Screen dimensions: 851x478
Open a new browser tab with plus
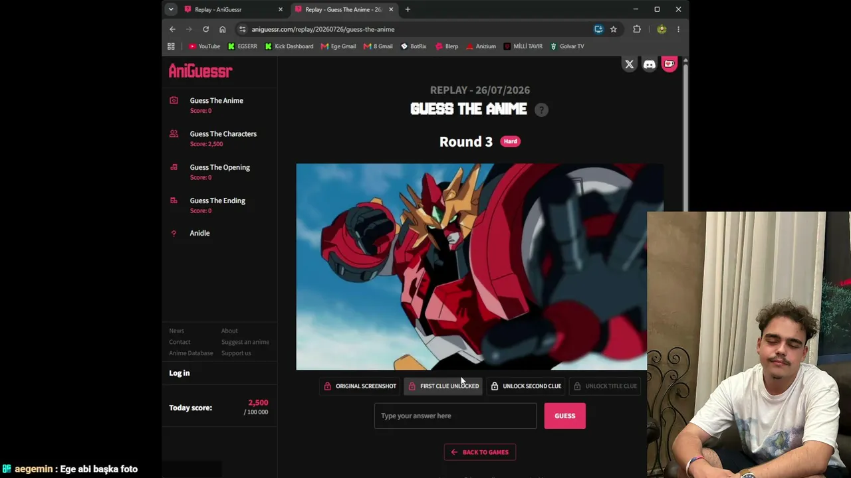[408, 9]
